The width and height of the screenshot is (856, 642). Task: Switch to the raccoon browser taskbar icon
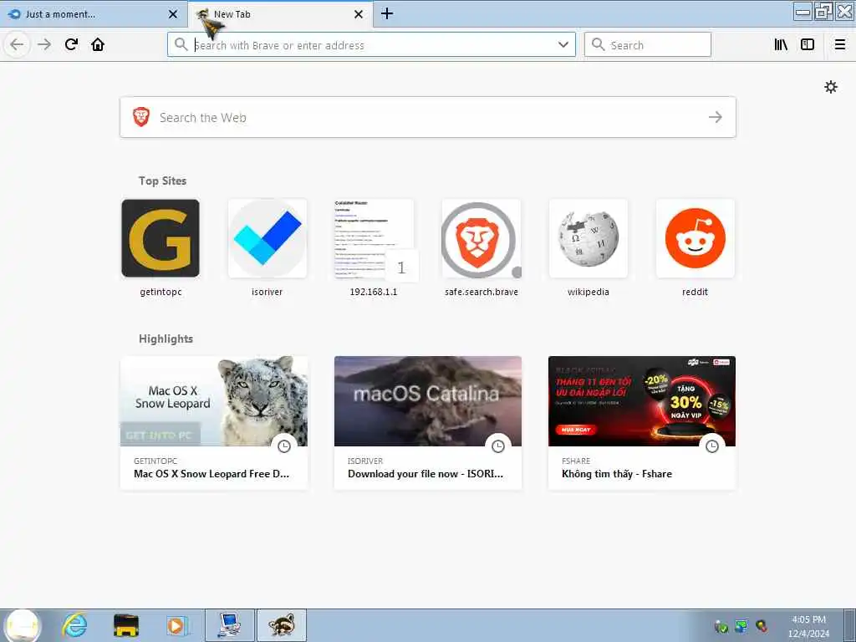tap(282, 625)
